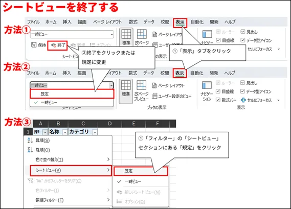Viewport: 291px width, 209px height.
Task: Open 自動化 tab in 方法② ribbon
Action: (x=197, y=73)
